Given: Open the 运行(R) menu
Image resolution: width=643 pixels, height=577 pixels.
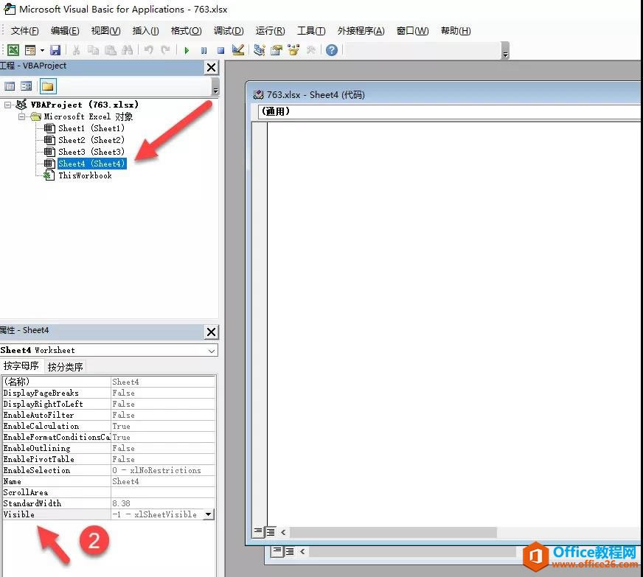Looking at the screenshot, I should point(270,31).
